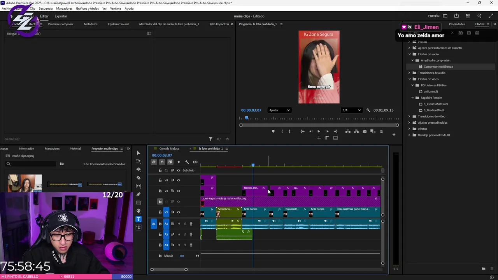Click the fullscreen expand icon in header
The height and width of the screenshot is (280, 498).
point(490,16)
